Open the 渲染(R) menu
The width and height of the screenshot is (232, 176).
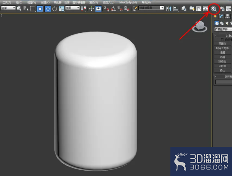click(x=94, y=2)
